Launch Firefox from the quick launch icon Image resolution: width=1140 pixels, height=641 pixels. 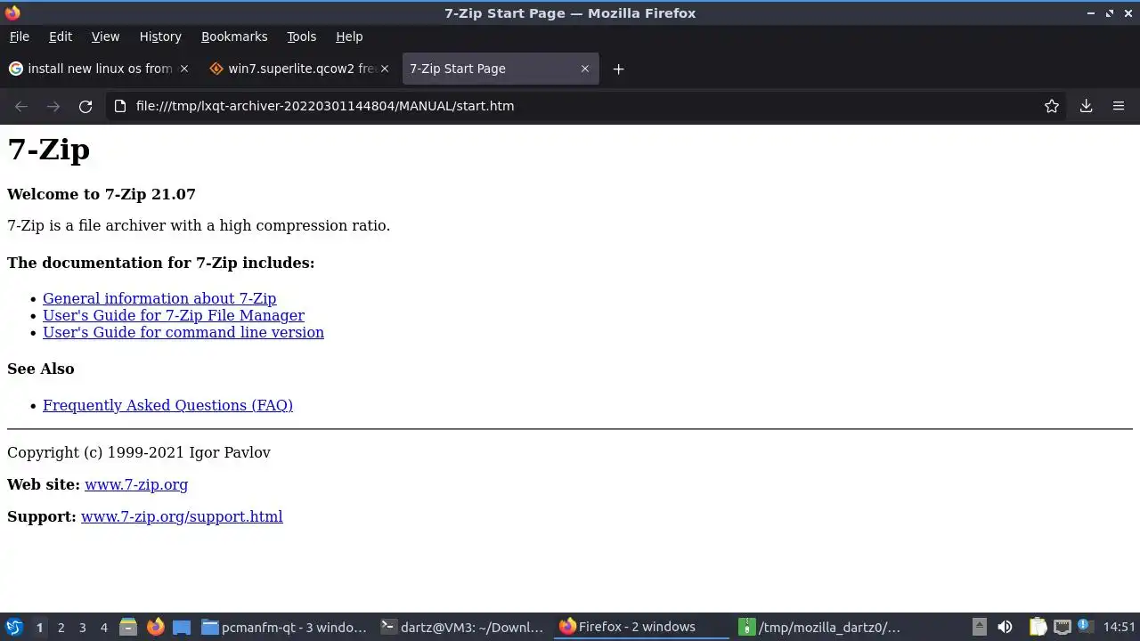point(155,627)
